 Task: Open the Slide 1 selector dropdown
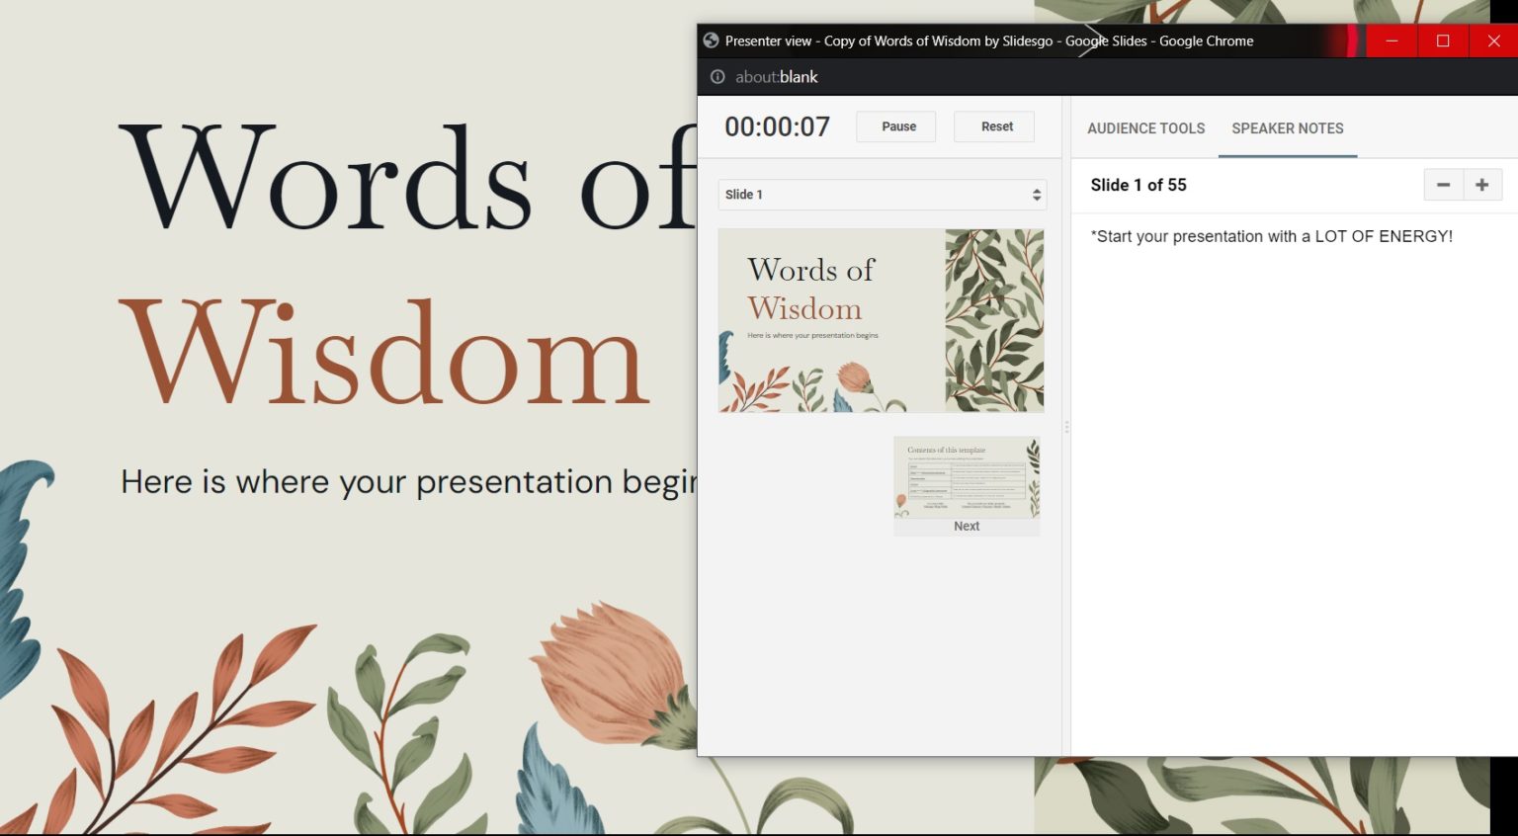tap(882, 195)
